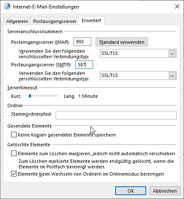Confirm settings with the OK button
The height and width of the screenshot is (199, 184).
tap(130, 191)
